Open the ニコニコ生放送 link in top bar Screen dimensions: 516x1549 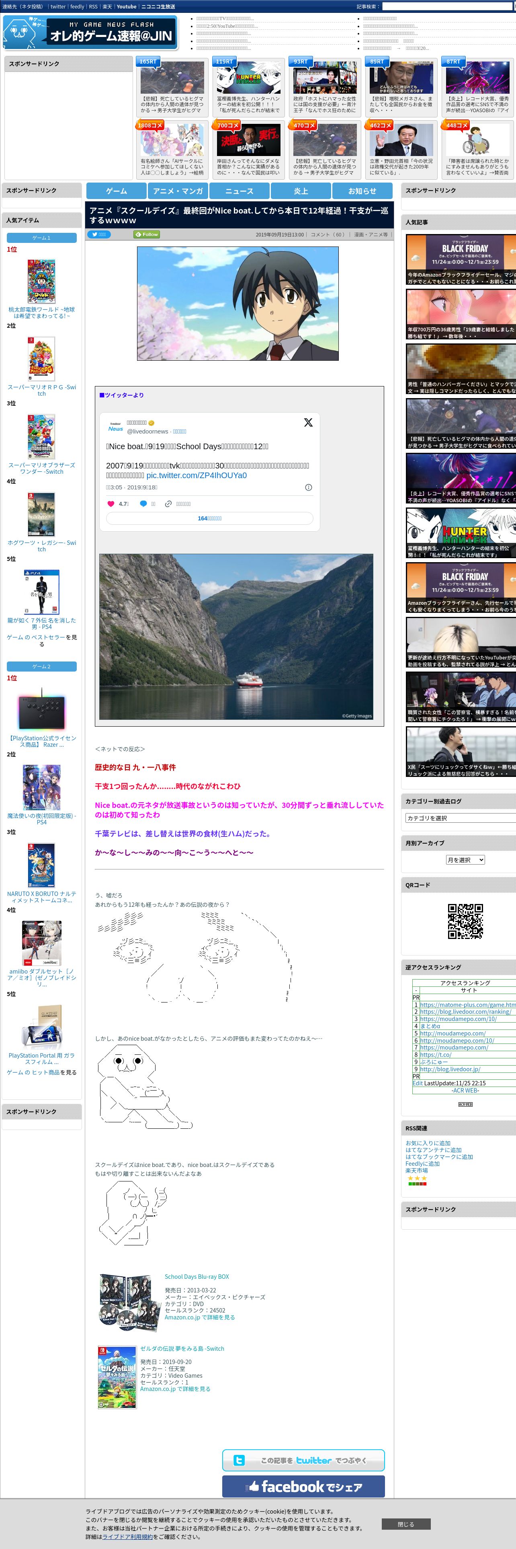coord(158,6)
